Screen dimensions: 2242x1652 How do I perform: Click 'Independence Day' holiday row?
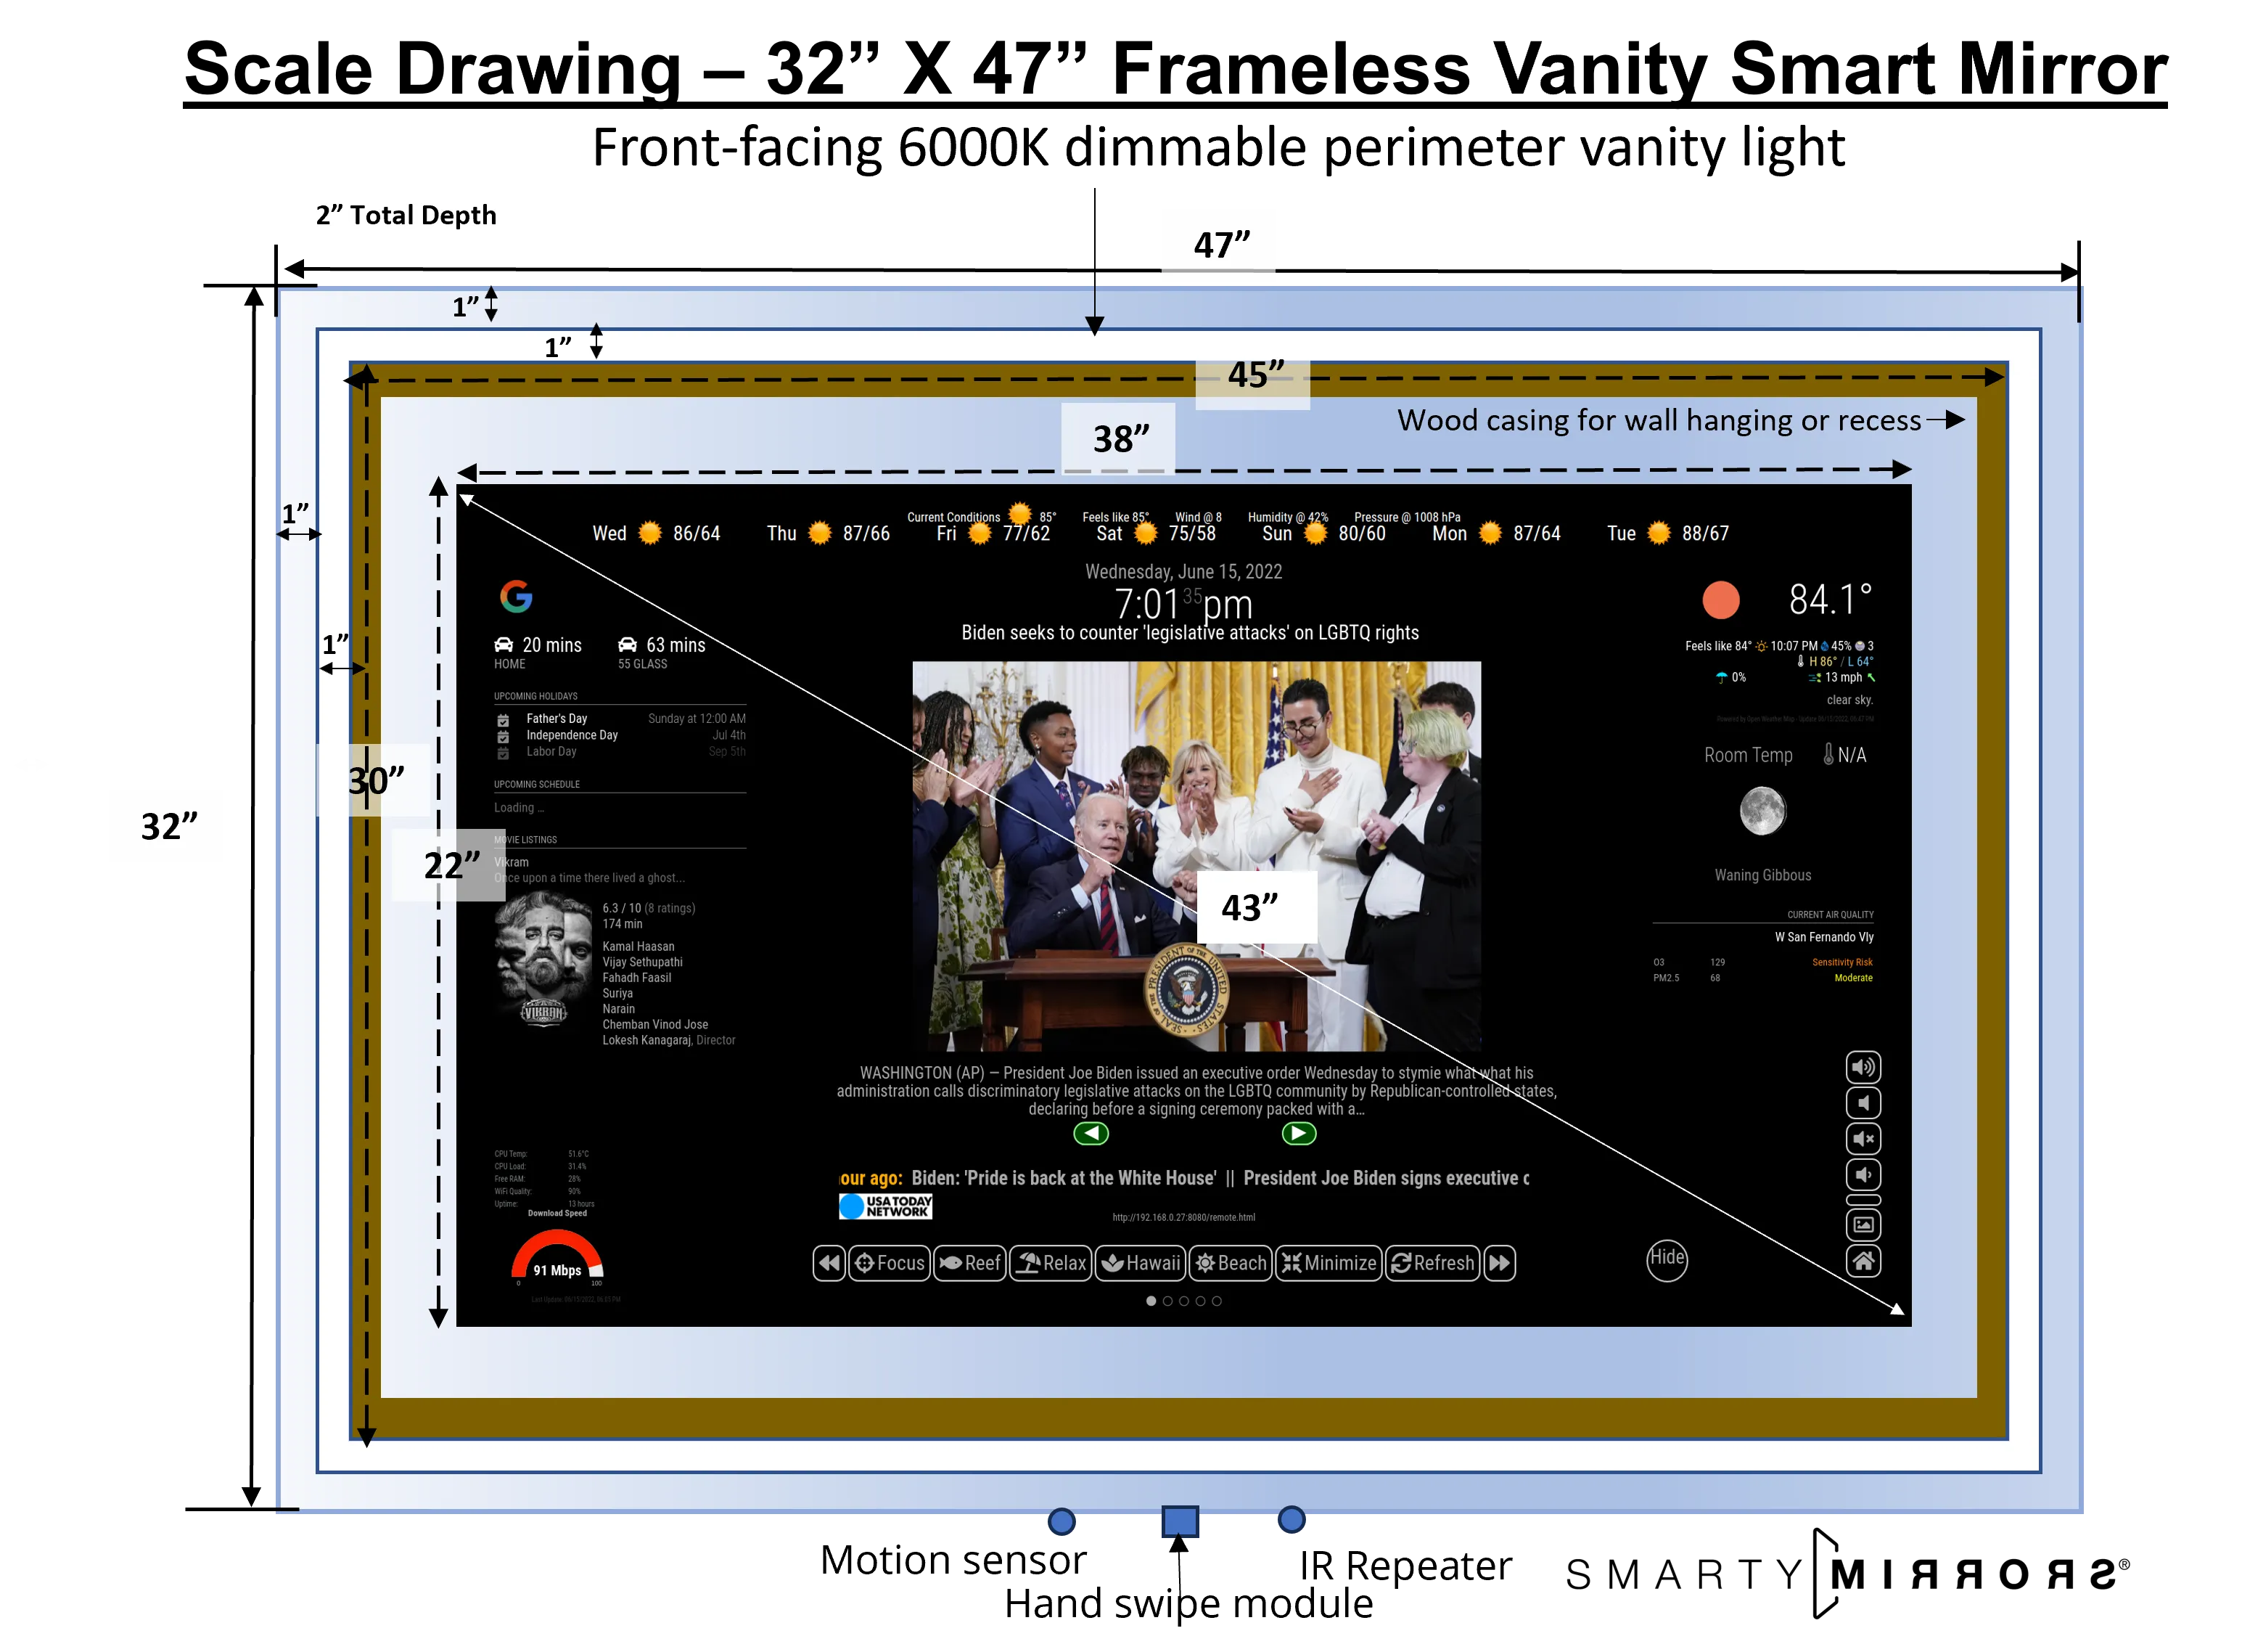click(x=621, y=735)
